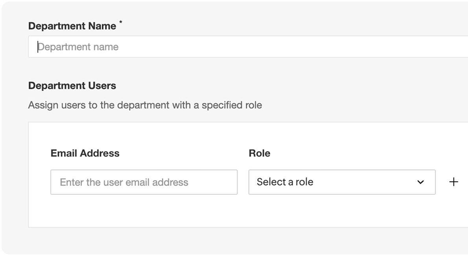Click the plus icon to add user

click(453, 182)
